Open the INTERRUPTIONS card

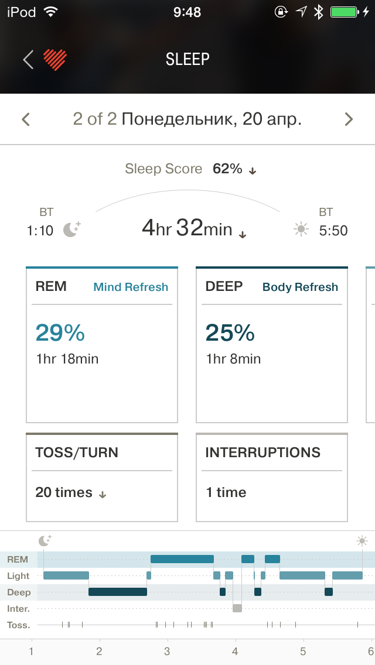[272, 478]
